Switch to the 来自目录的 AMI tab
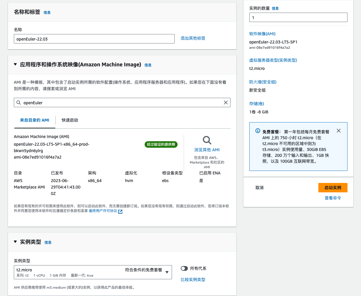 [34, 120]
